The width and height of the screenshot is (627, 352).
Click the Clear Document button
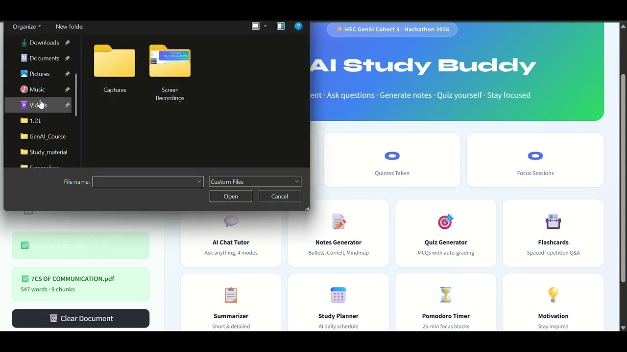click(x=80, y=318)
